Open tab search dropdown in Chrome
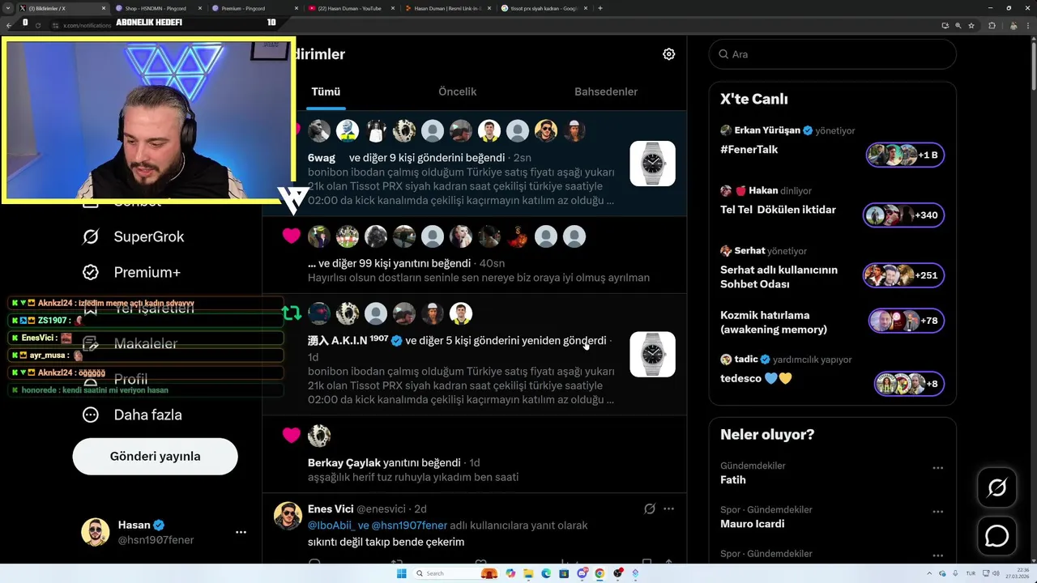 [x=10, y=8]
